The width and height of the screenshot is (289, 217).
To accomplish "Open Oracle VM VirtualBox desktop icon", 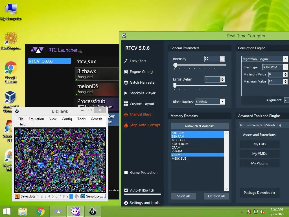I will (x=10, y=101).
